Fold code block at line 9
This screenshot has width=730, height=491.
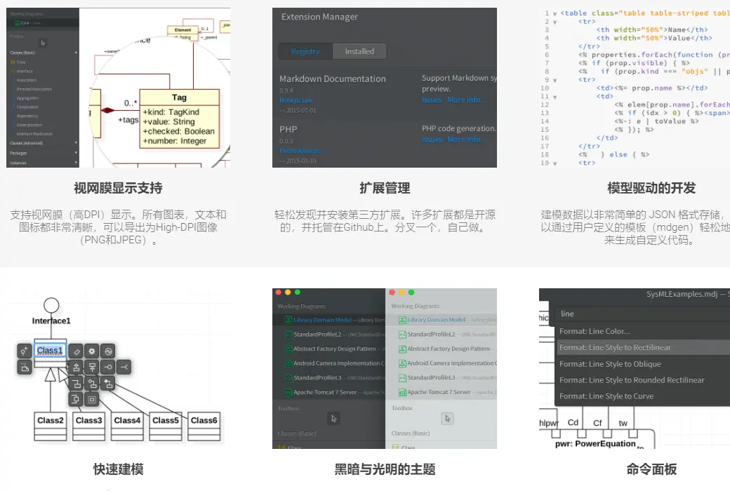(555, 81)
